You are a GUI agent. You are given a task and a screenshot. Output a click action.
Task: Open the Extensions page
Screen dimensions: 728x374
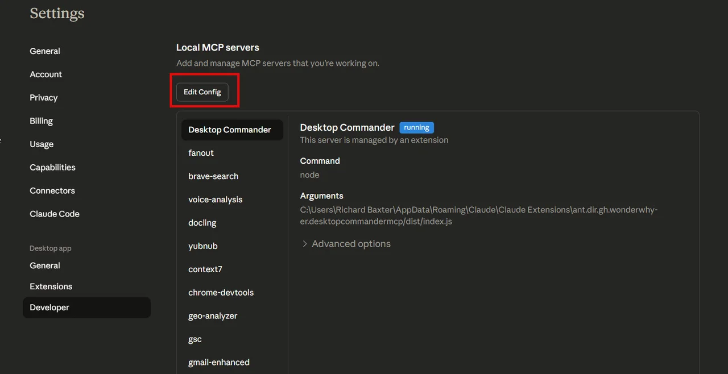point(51,286)
